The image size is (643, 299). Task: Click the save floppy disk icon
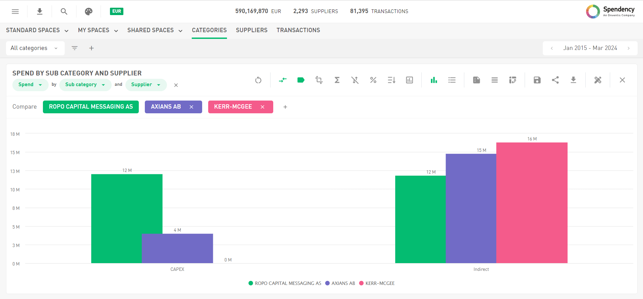537,80
